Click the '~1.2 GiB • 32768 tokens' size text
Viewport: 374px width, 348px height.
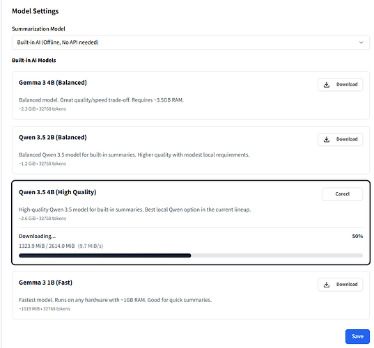click(x=42, y=164)
